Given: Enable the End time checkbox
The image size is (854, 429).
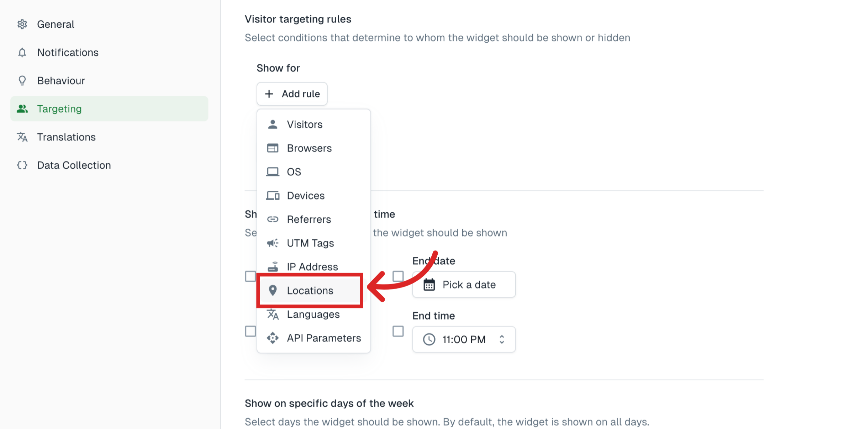Looking at the screenshot, I should tap(397, 331).
